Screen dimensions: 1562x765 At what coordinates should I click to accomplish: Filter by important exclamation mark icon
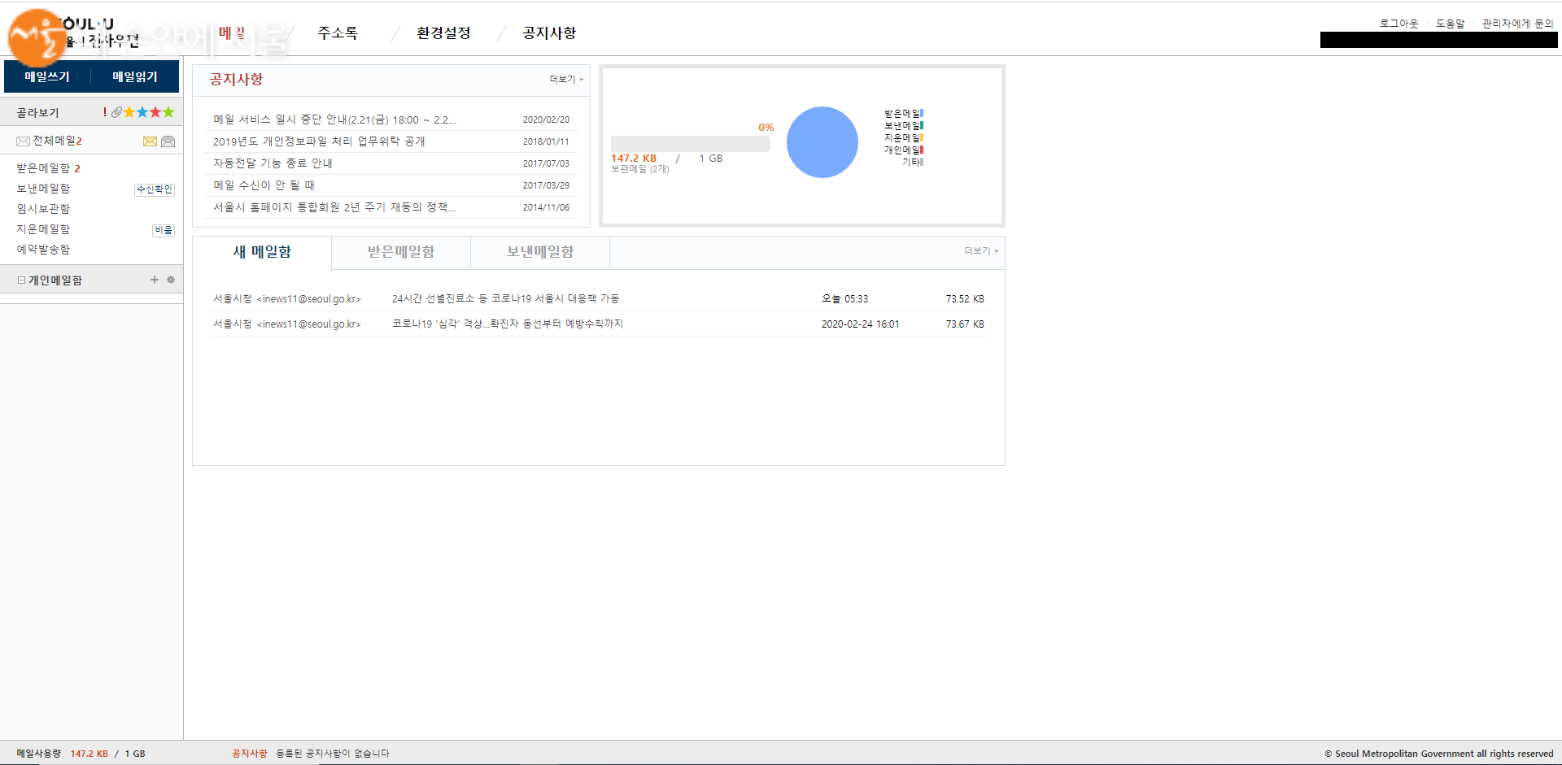105,112
